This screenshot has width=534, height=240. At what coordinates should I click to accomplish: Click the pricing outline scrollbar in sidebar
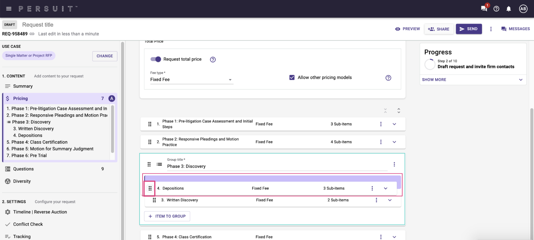coord(112,129)
